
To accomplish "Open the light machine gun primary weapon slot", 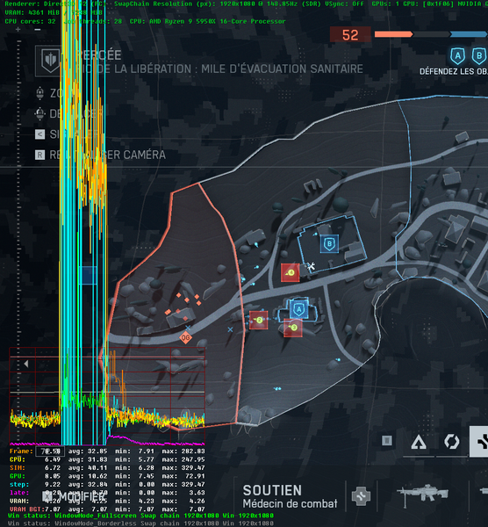I will point(422,495).
